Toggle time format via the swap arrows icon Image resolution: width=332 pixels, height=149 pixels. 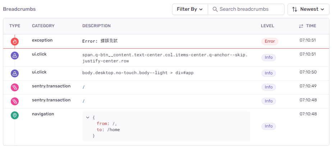[301, 26]
